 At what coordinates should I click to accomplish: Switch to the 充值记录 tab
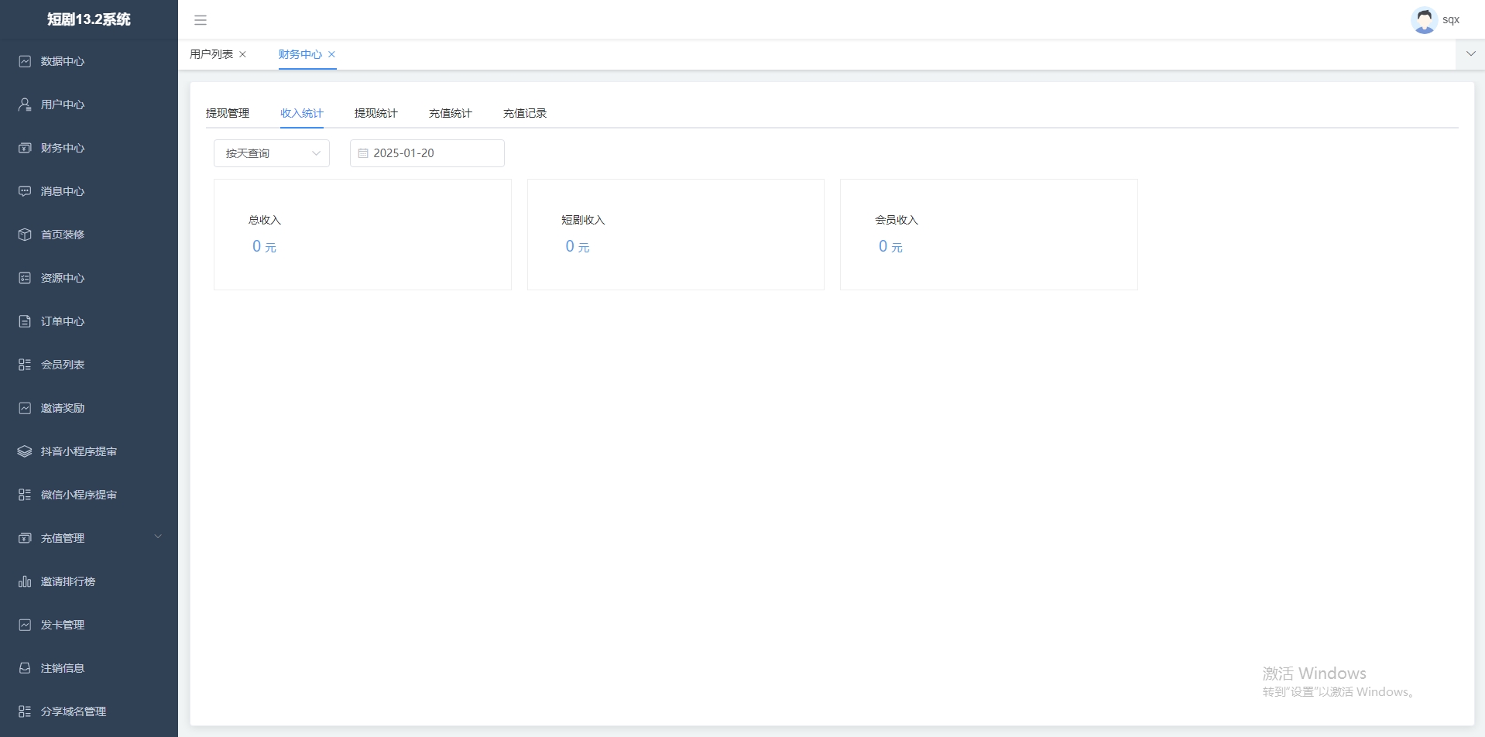[525, 113]
